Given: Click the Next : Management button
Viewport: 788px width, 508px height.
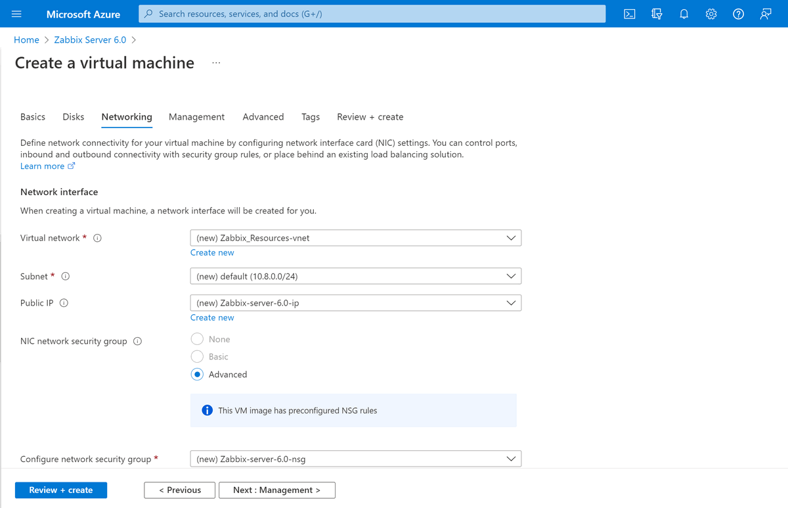Looking at the screenshot, I should pyautogui.click(x=276, y=490).
